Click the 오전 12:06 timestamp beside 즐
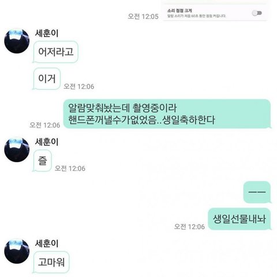This screenshot has width=277, height=277. pos(70,169)
